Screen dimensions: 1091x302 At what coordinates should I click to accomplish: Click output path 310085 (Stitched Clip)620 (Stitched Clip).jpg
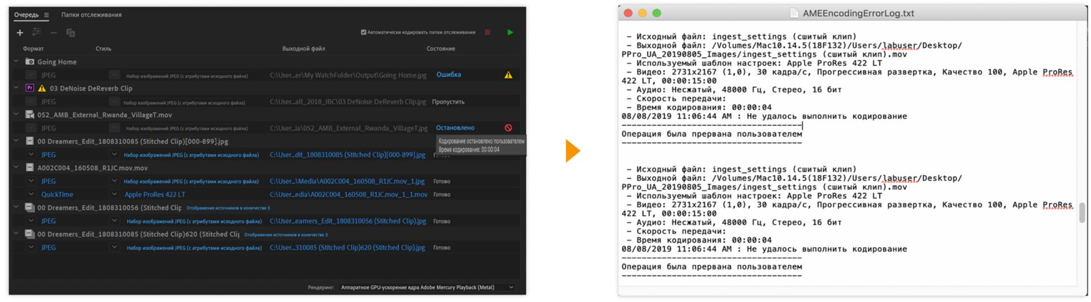click(x=347, y=248)
